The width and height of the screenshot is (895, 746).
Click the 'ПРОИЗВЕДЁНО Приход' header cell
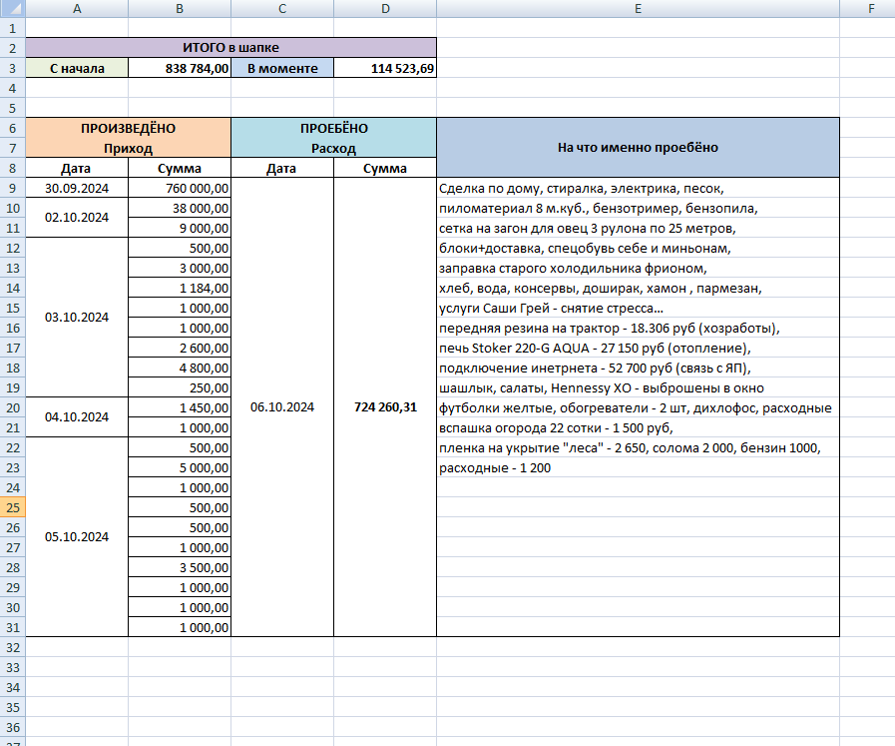point(129,138)
